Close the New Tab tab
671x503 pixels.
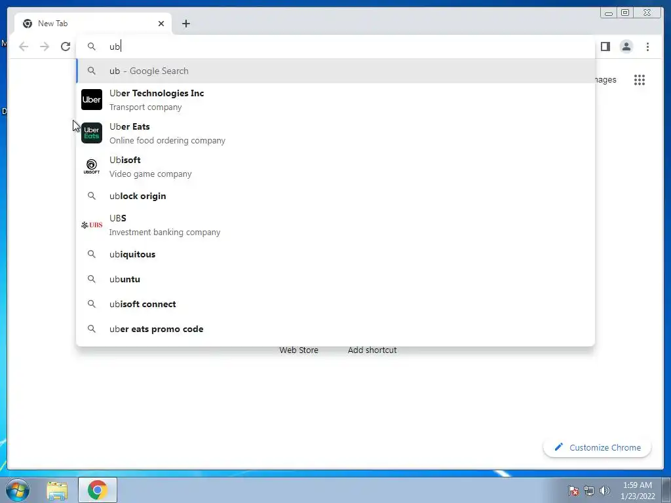[161, 24]
